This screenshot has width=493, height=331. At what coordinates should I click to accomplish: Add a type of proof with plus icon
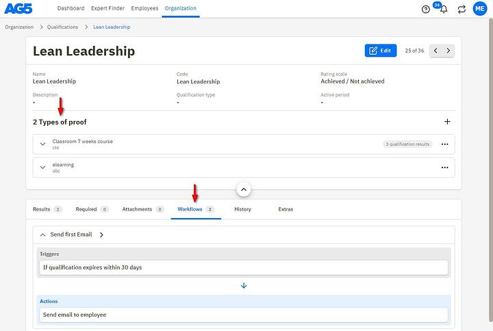pos(447,122)
